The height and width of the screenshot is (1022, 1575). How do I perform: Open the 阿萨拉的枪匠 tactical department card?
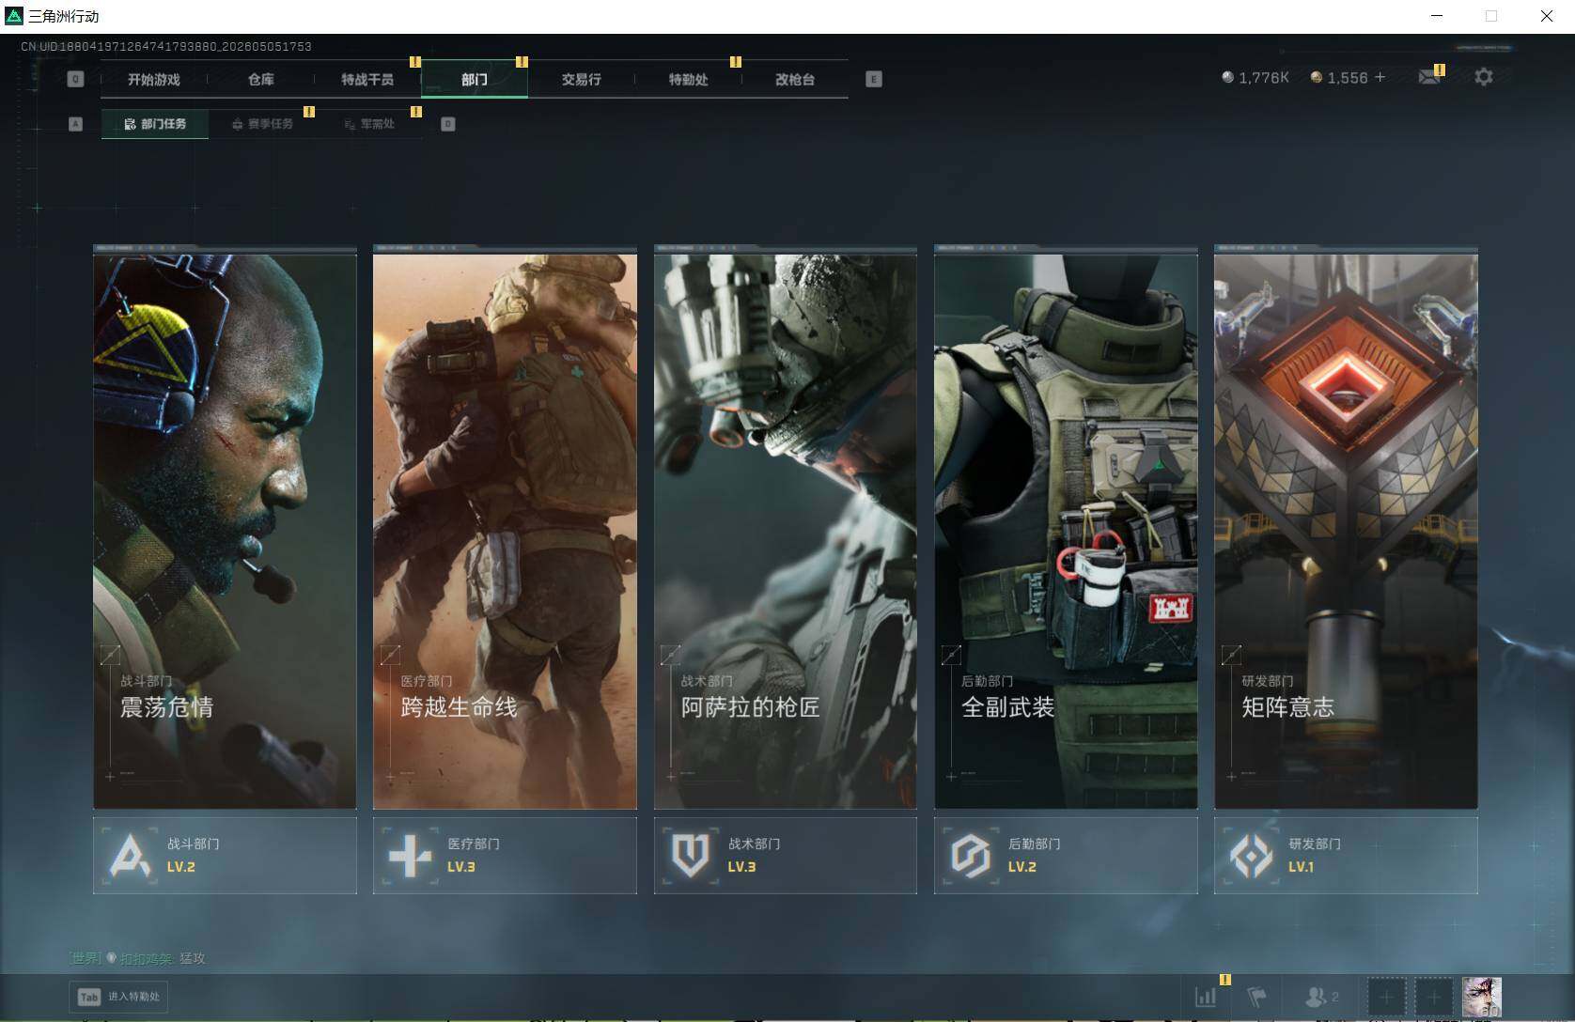point(786,531)
